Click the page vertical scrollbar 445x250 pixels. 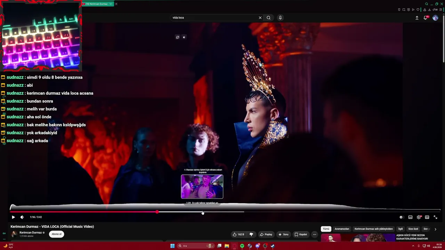tap(444, 38)
